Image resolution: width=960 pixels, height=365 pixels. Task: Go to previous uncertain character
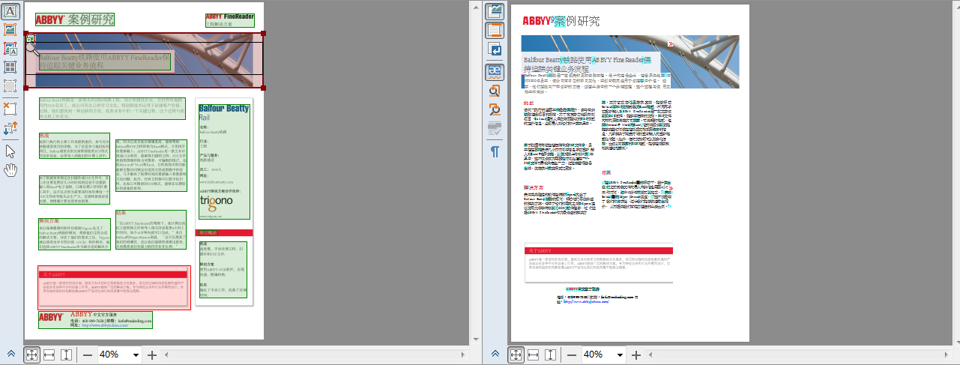(x=495, y=91)
